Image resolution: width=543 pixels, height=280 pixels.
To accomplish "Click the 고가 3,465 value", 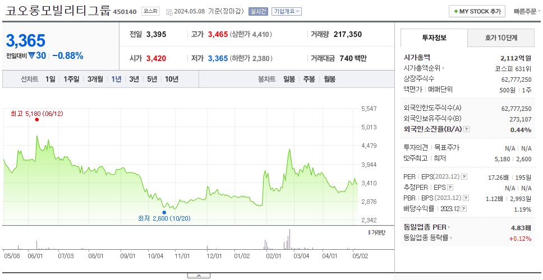I will click(x=218, y=34).
